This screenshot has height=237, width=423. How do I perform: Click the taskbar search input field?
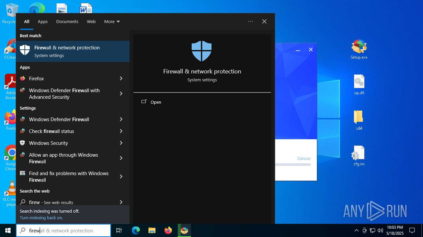[63, 230]
